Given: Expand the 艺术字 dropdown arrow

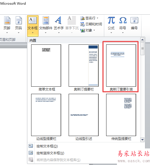Looking at the screenshot, I should click(59, 33).
